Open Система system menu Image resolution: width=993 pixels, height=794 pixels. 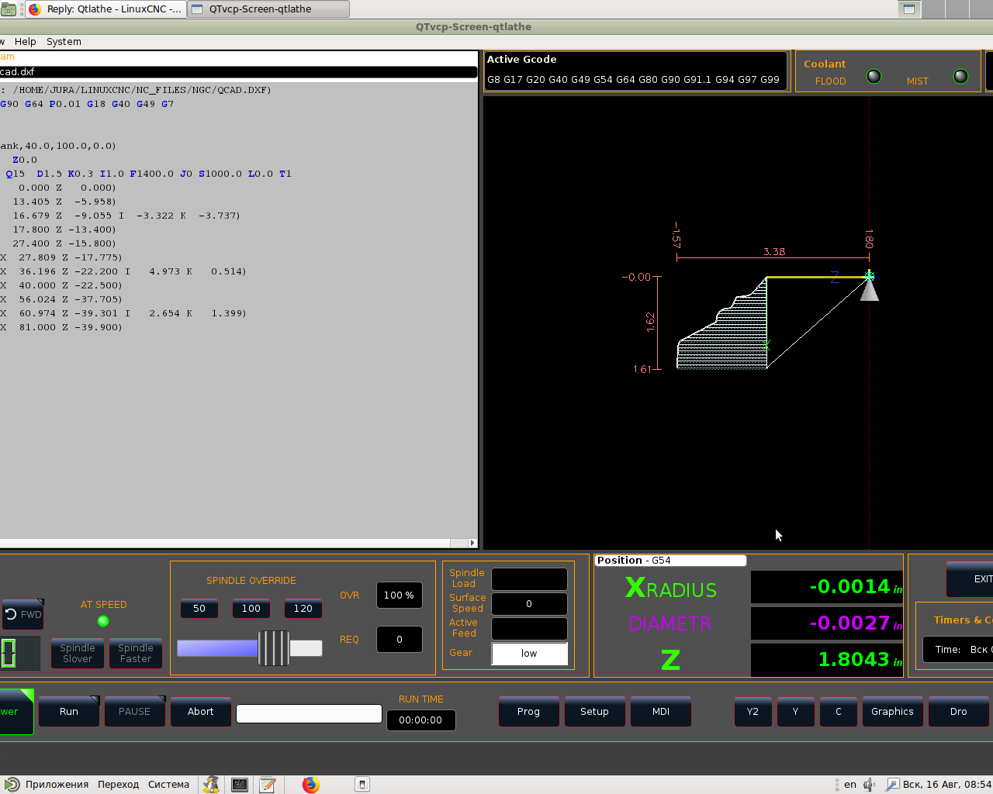coord(168,784)
